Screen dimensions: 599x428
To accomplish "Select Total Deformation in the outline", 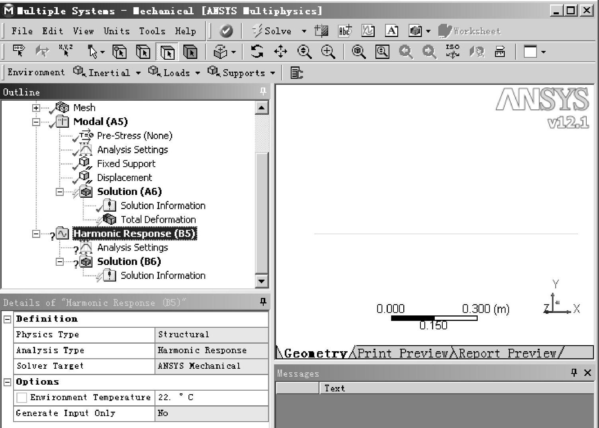I will point(158,220).
